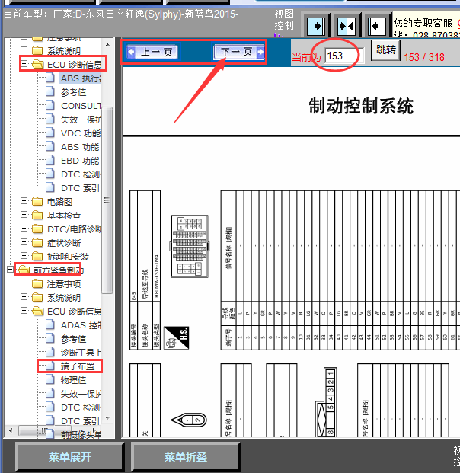Click the 菜单展开 button
The width and height of the screenshot is (460, 473).
click(x=69, y=457)
